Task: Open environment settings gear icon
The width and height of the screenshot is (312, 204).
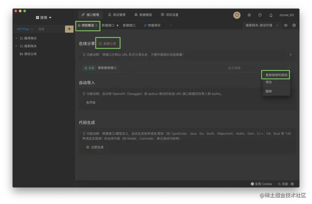Action: [x=294, y=25]
